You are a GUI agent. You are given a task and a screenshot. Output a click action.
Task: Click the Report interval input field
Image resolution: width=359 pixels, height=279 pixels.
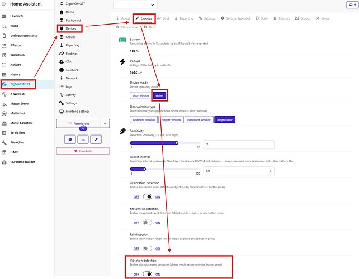click(x=239, y=171)
